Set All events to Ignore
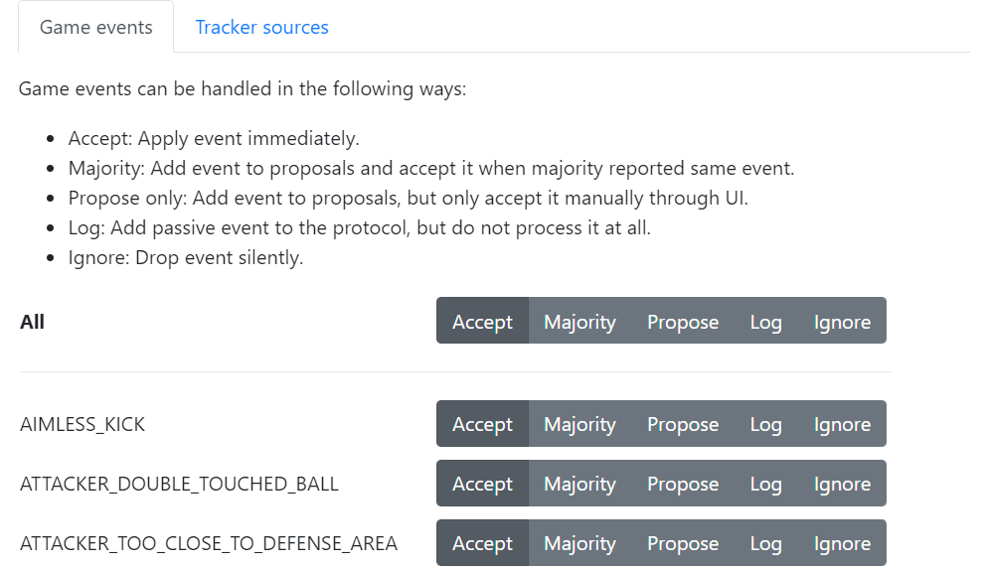The width and height of the screenshot is (989, 569). point(841,322)
